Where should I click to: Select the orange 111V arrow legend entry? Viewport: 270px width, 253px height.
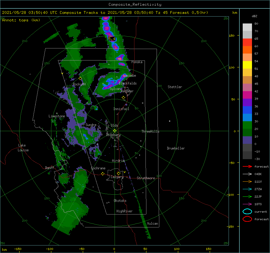(247, 181)
